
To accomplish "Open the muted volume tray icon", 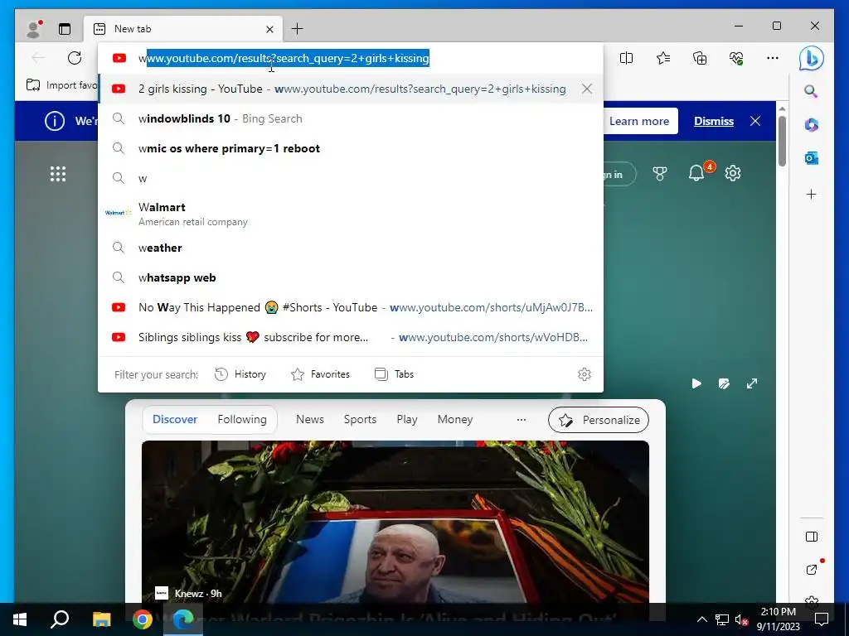I will pyautogui.click(x=742, y=619).
